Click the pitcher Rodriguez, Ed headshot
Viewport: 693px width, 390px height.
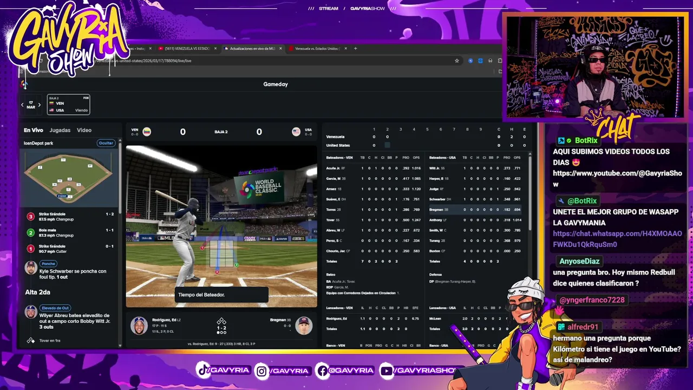pos(139,326)
